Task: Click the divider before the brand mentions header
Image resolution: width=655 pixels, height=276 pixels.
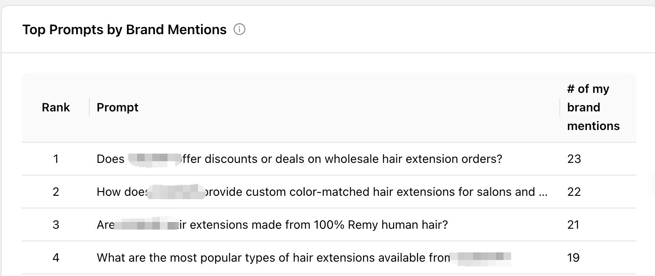Action: point(560,107)
